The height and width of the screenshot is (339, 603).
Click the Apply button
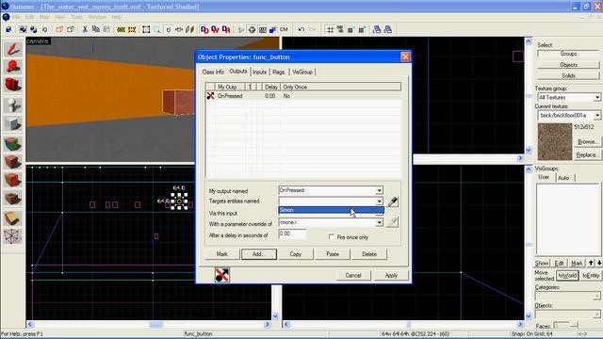(391, 275)
